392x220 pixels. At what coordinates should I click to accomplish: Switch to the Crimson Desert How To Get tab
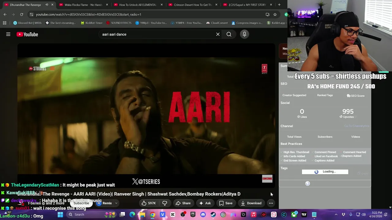click(x=193, y=5)
